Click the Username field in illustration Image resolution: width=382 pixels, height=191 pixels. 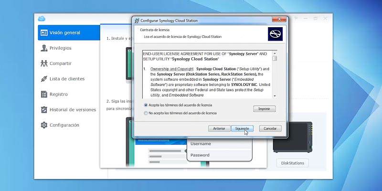(219, 144)
